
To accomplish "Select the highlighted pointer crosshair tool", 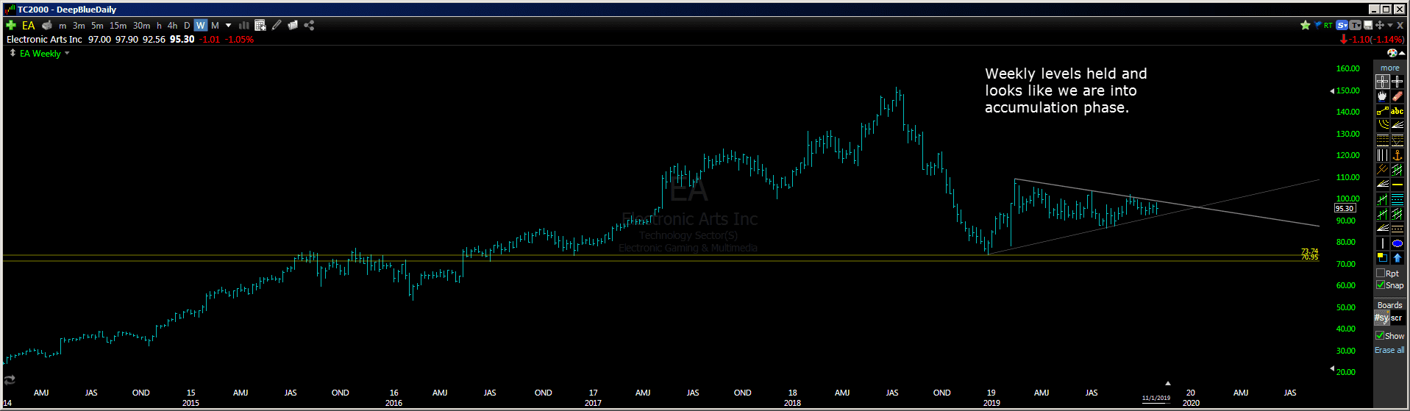I will pos(1383,82).
